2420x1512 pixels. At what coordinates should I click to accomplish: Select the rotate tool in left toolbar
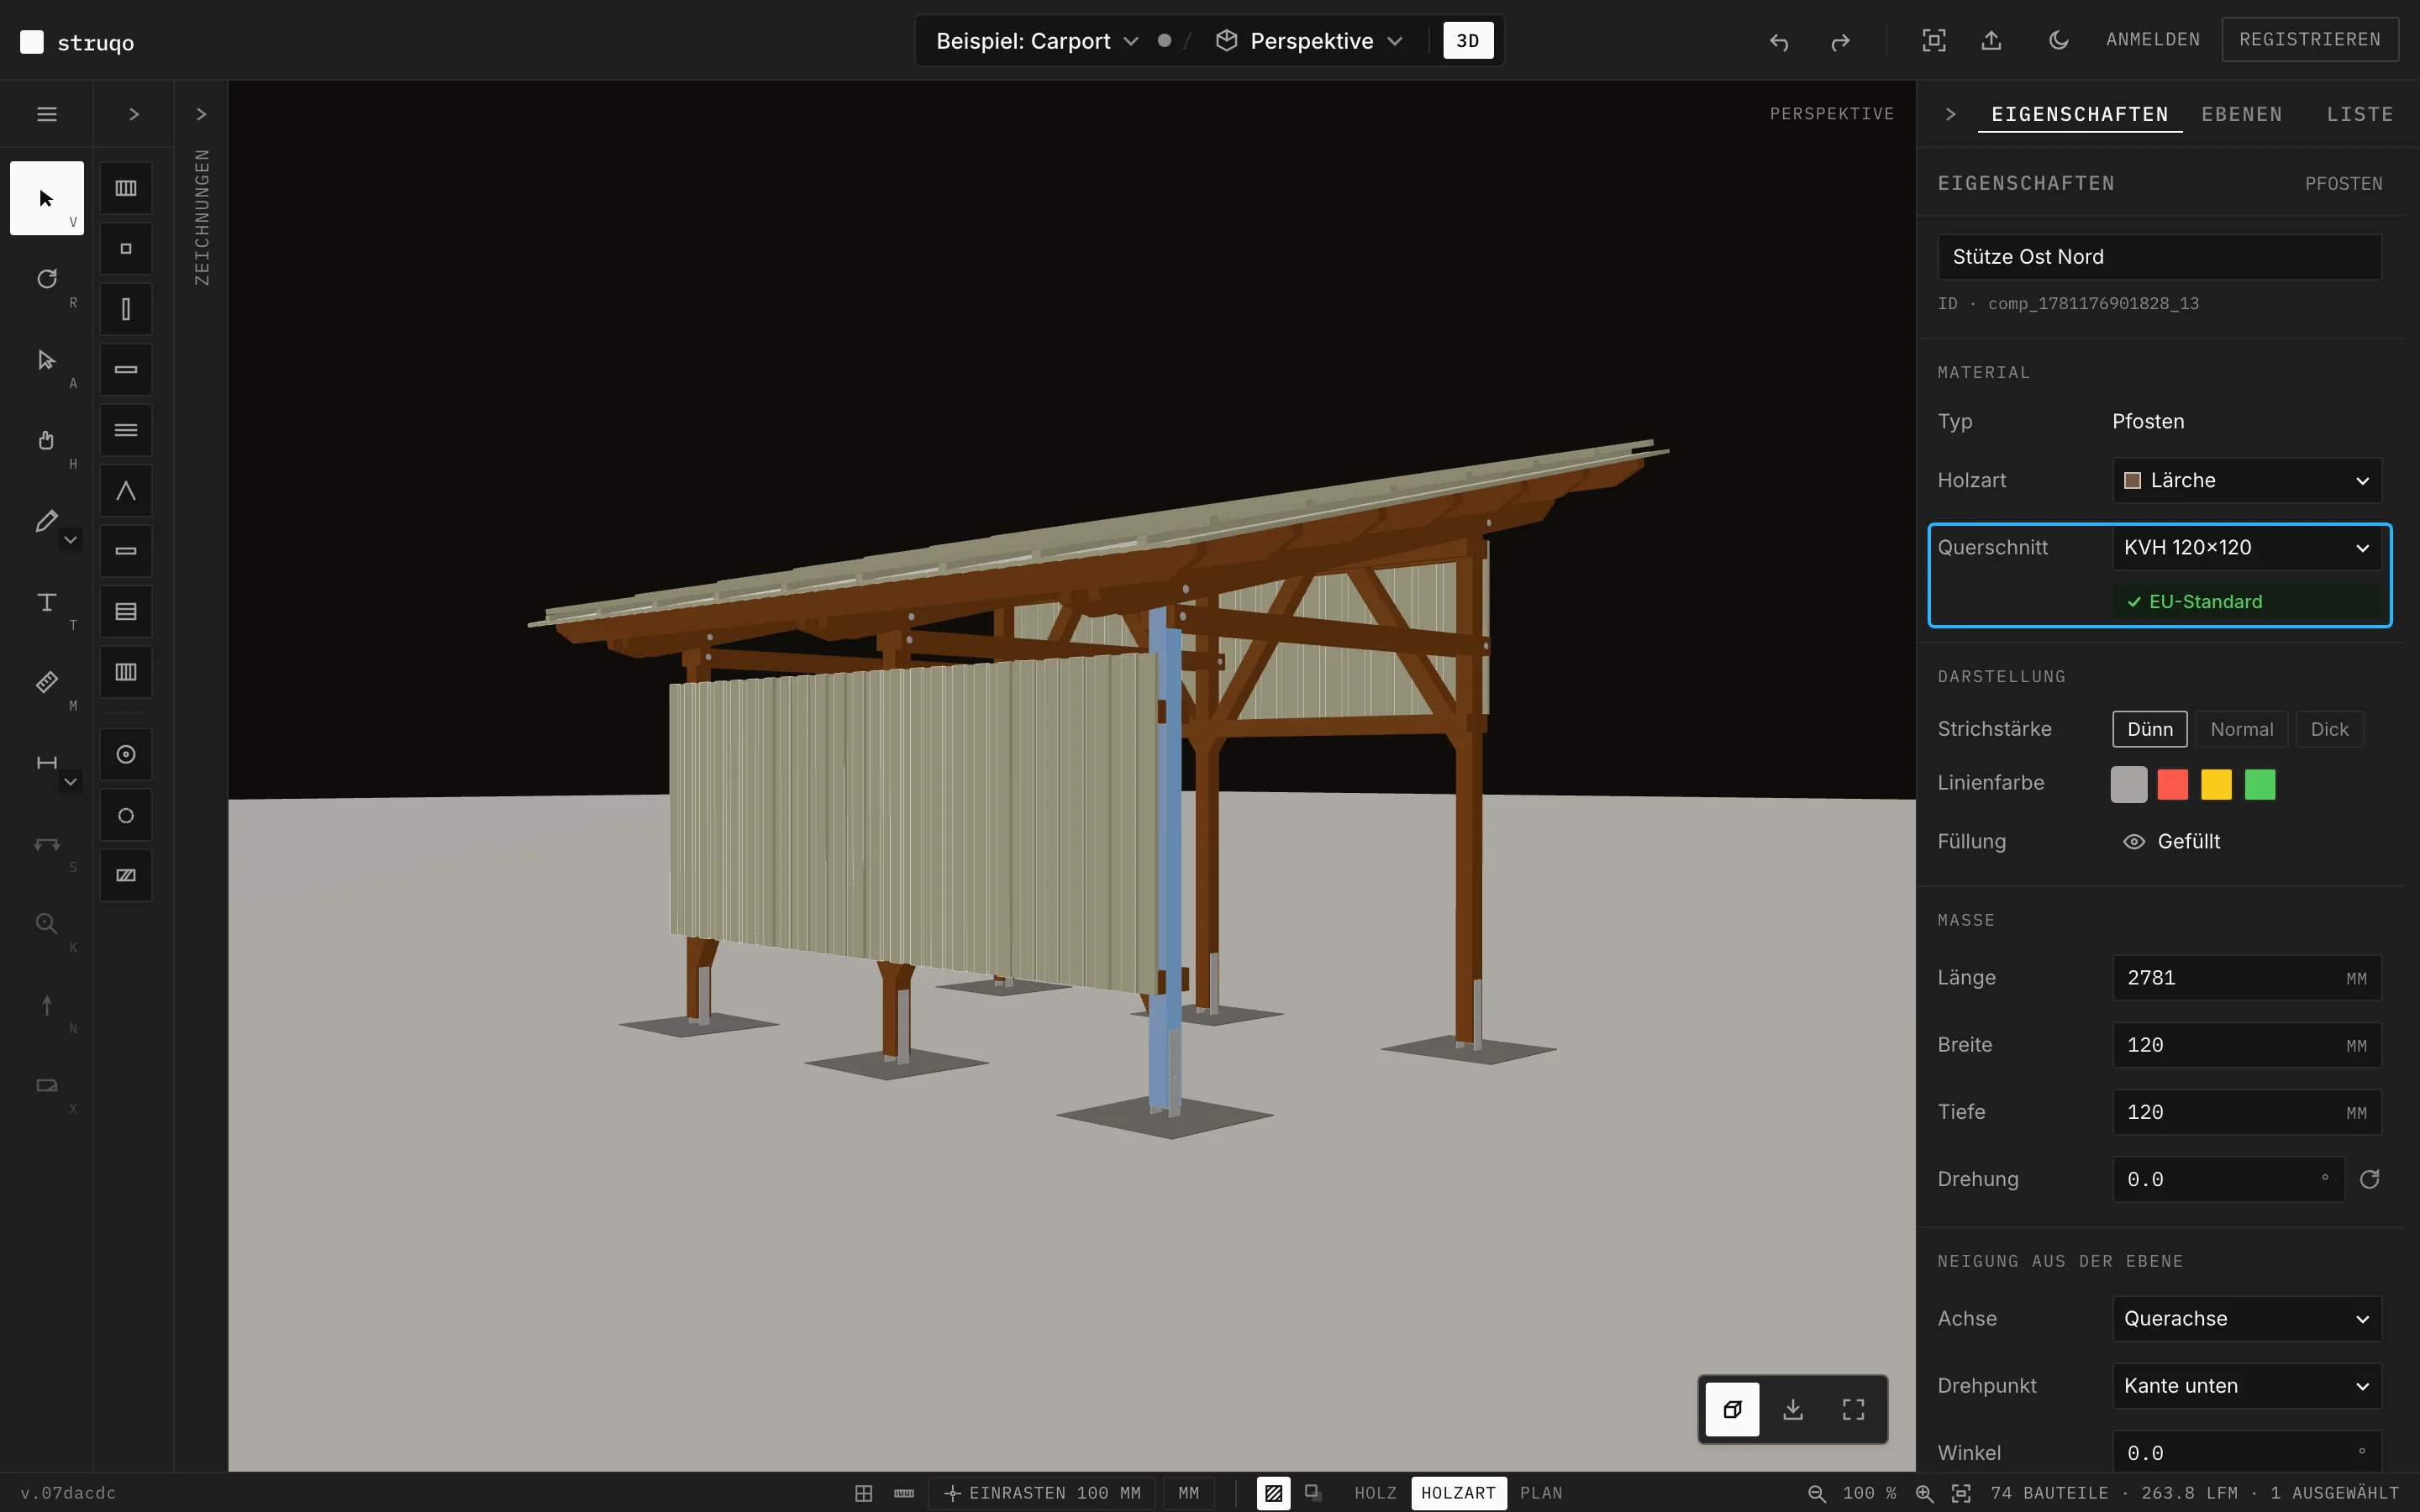[46, 279]
